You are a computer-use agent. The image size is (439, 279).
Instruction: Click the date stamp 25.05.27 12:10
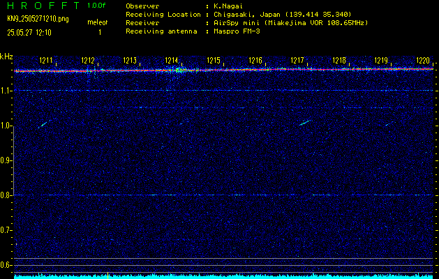pos(29,33)
